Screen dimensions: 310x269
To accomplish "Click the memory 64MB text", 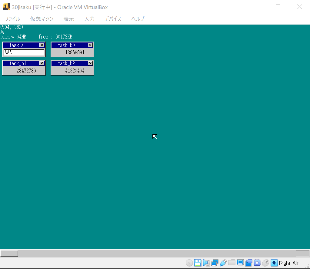I will point(13,37).
